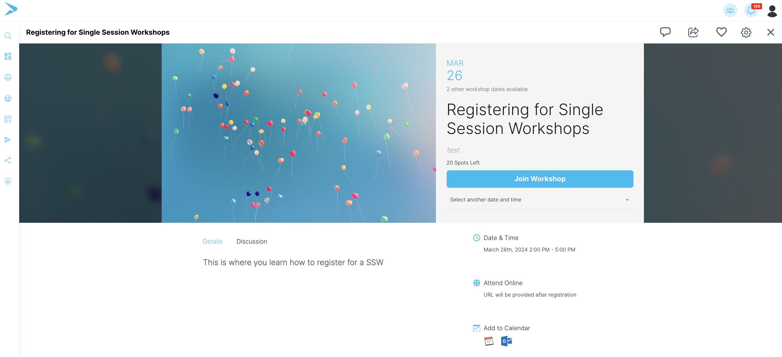Image resolution: width=782 pixels, height=357 pixels.
Task: Click the balloons banner image
Action: tap(299, 133)
